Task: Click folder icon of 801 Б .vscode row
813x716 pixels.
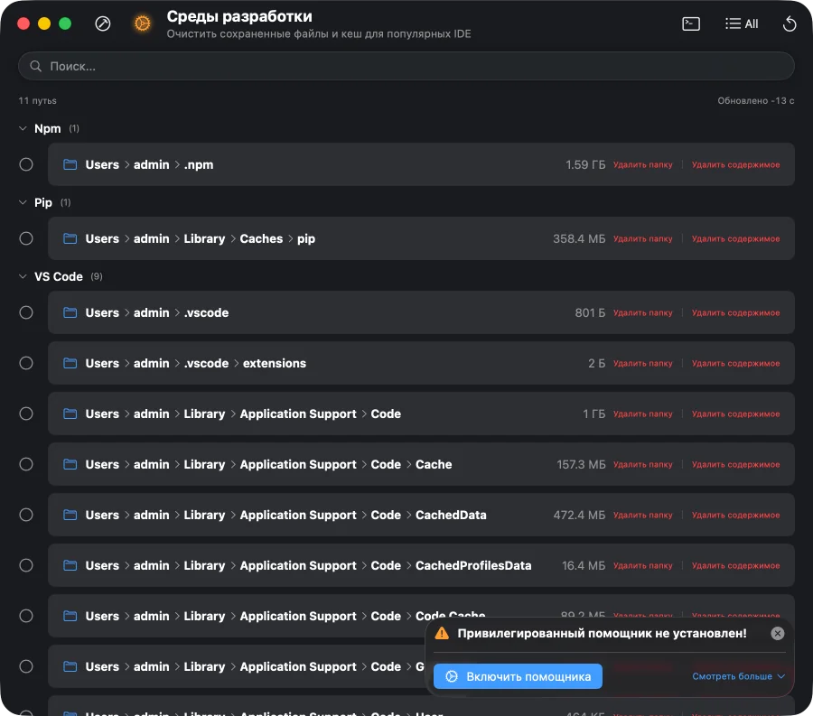Action: point(70,313)
